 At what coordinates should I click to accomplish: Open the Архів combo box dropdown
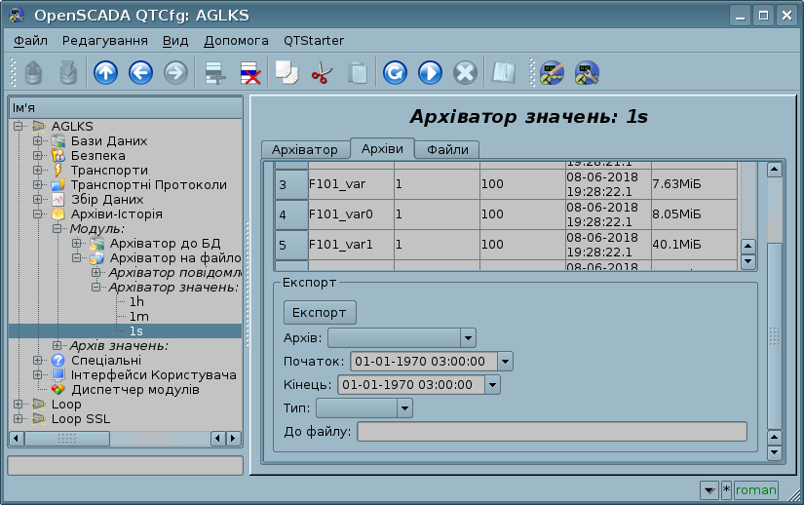[x=468, y=338]
